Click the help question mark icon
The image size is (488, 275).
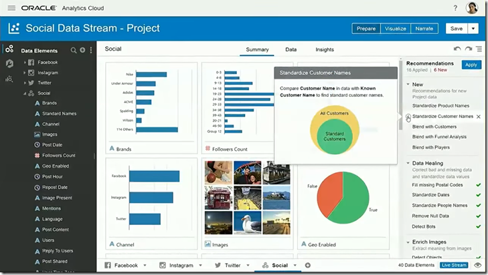(455, 8)
